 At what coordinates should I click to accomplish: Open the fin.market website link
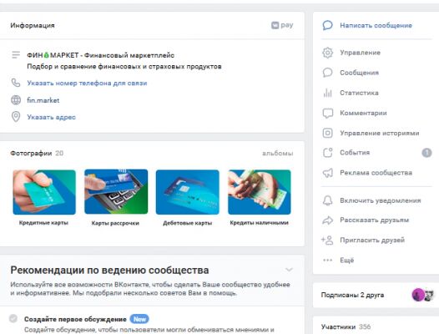pos(43,100)
